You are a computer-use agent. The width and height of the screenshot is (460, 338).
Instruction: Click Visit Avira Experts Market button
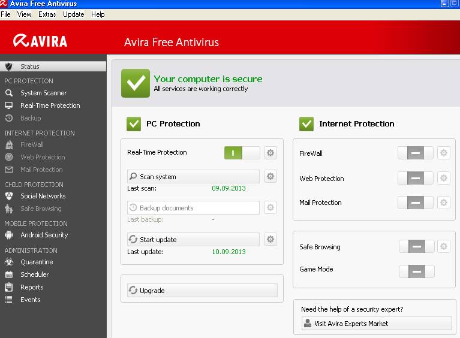click(x=377, y=324)
